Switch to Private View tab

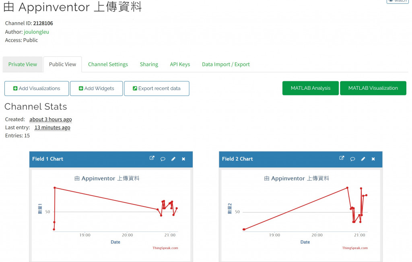[x=23, y=64]
